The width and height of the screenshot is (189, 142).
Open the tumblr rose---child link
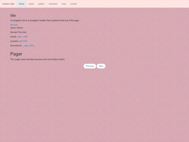(x=22, y=36)
